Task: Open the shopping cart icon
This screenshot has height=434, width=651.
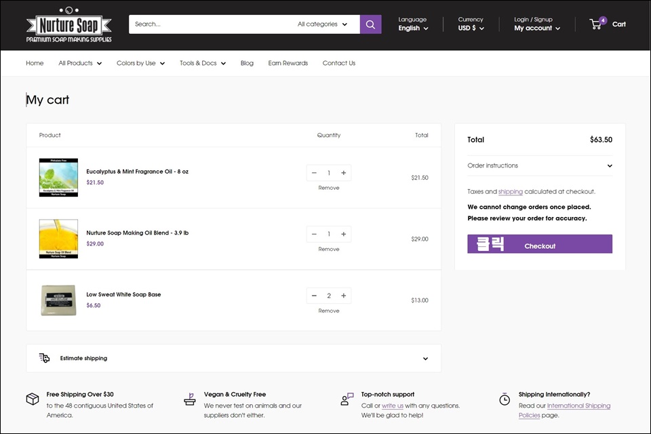Action: (x=597, y=24)
